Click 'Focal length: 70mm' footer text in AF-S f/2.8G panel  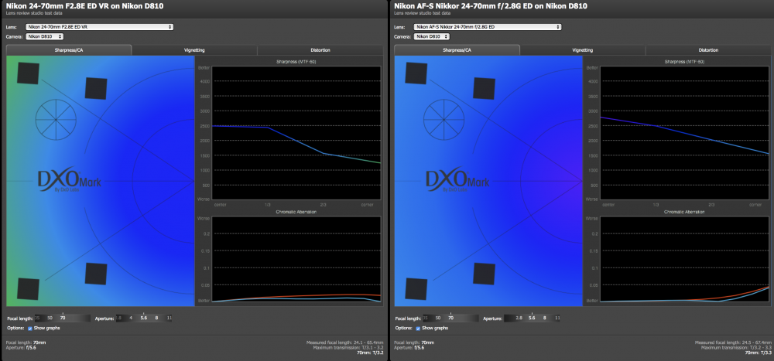(x=414, y=342)
